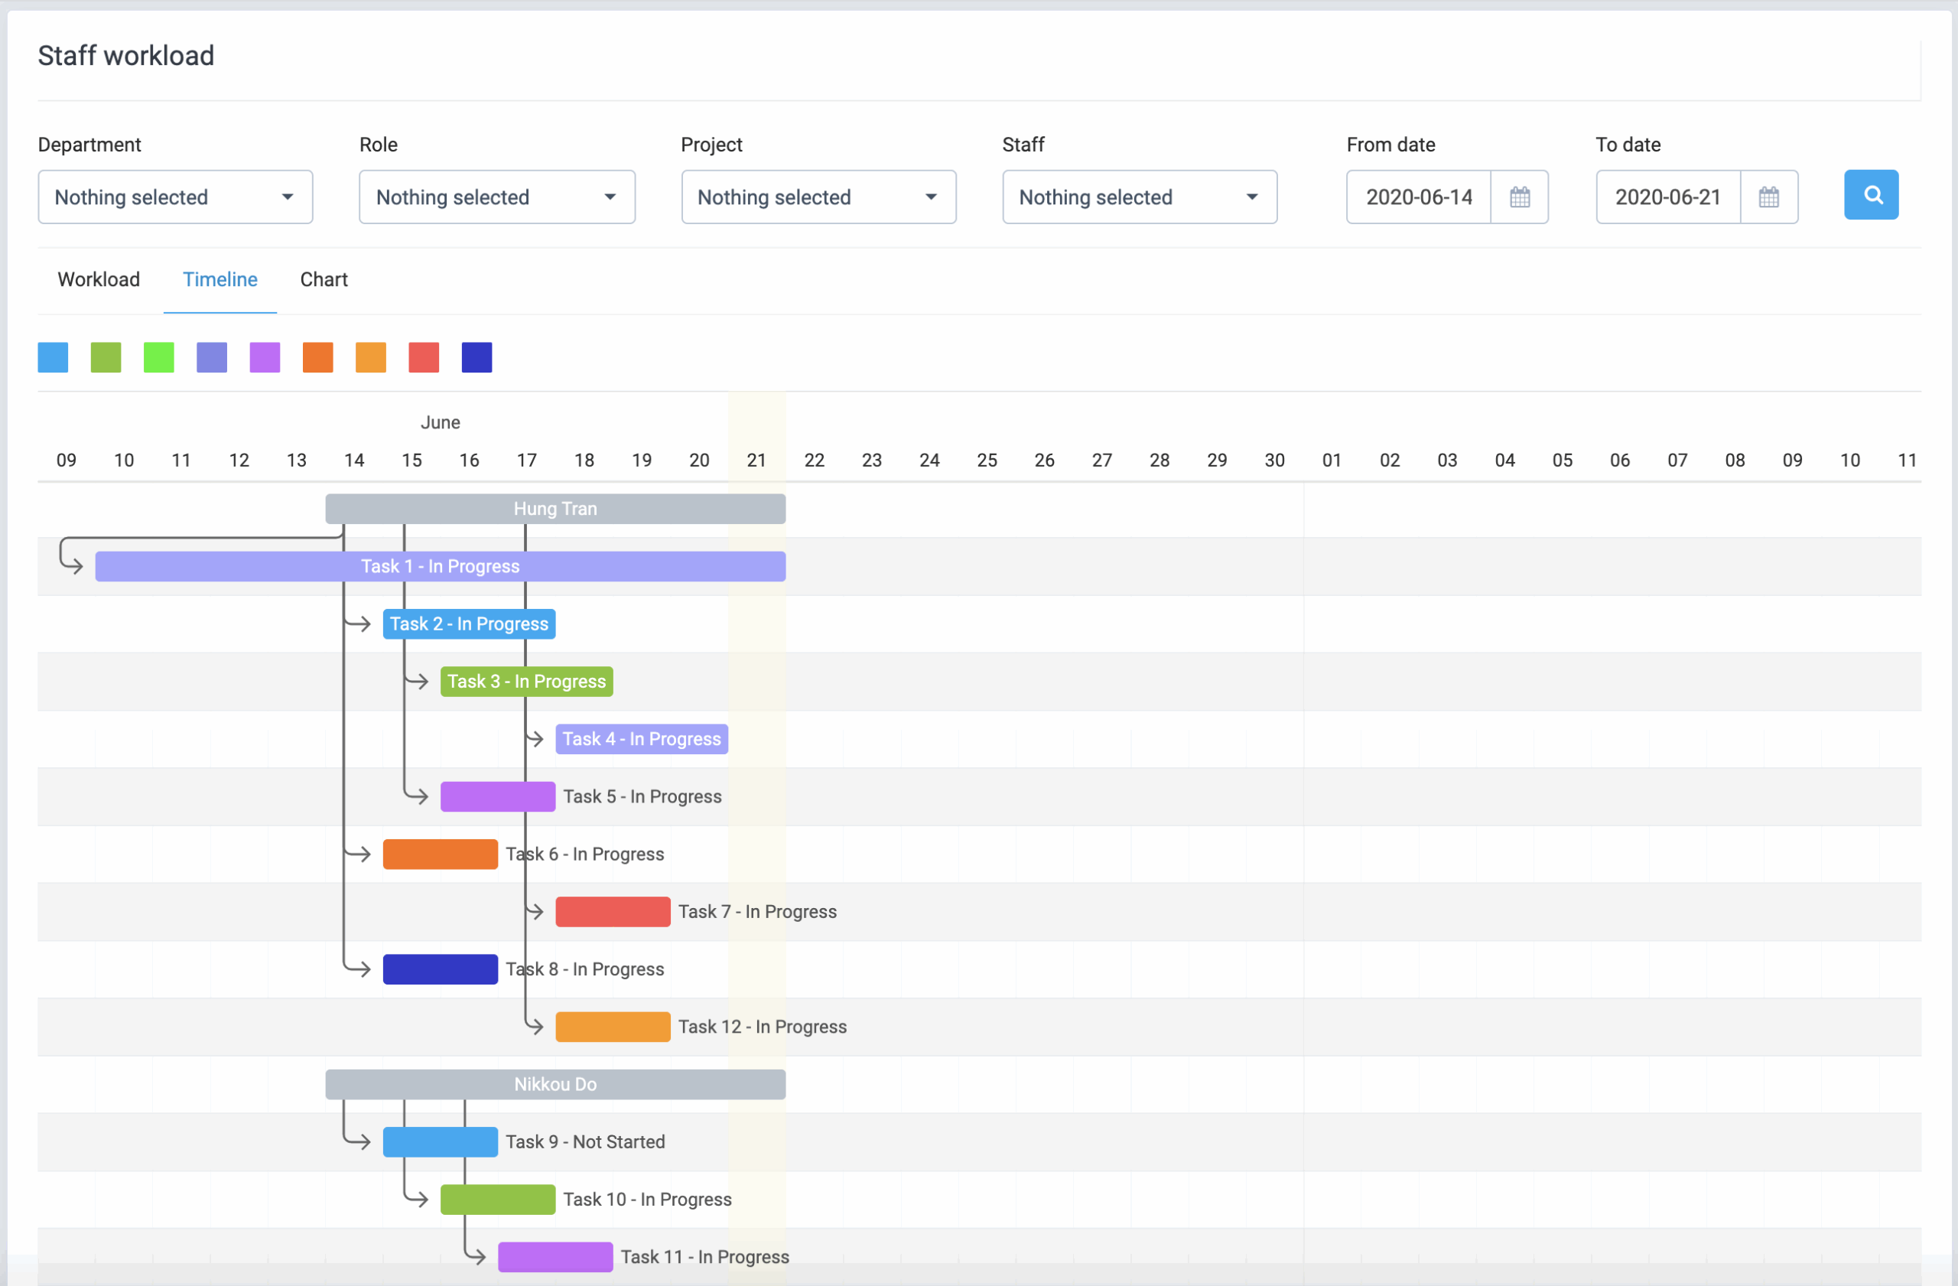
Task: Edit the To date input field
Action: [x=1667, y=197]
